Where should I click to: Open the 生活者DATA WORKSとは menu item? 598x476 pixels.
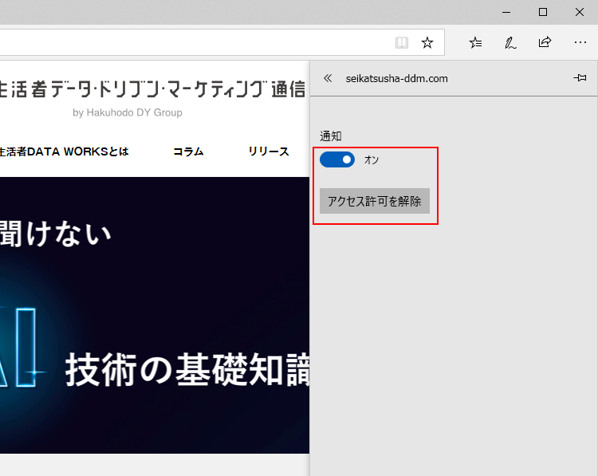pyautogui.click(x=64, y=151)
